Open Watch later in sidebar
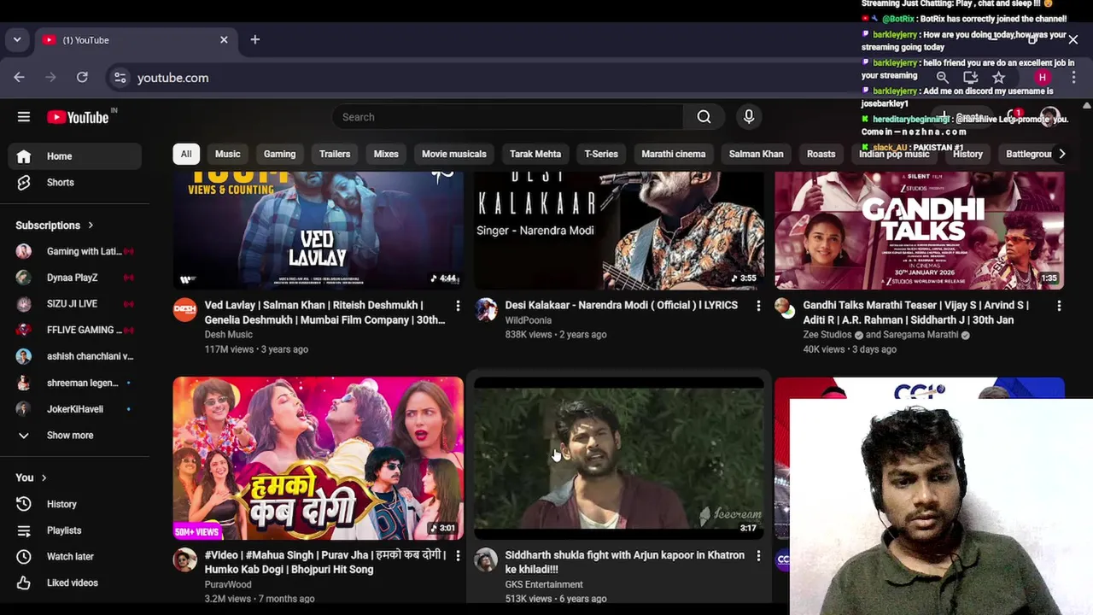 75,556
